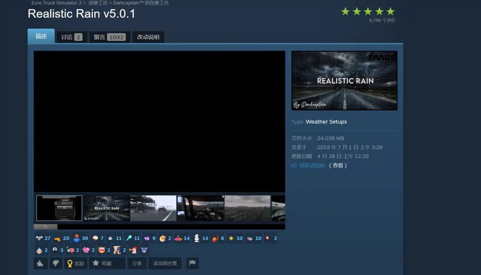Click the five-star rating display
481x275 pixels.
click(x=368, y=12)
